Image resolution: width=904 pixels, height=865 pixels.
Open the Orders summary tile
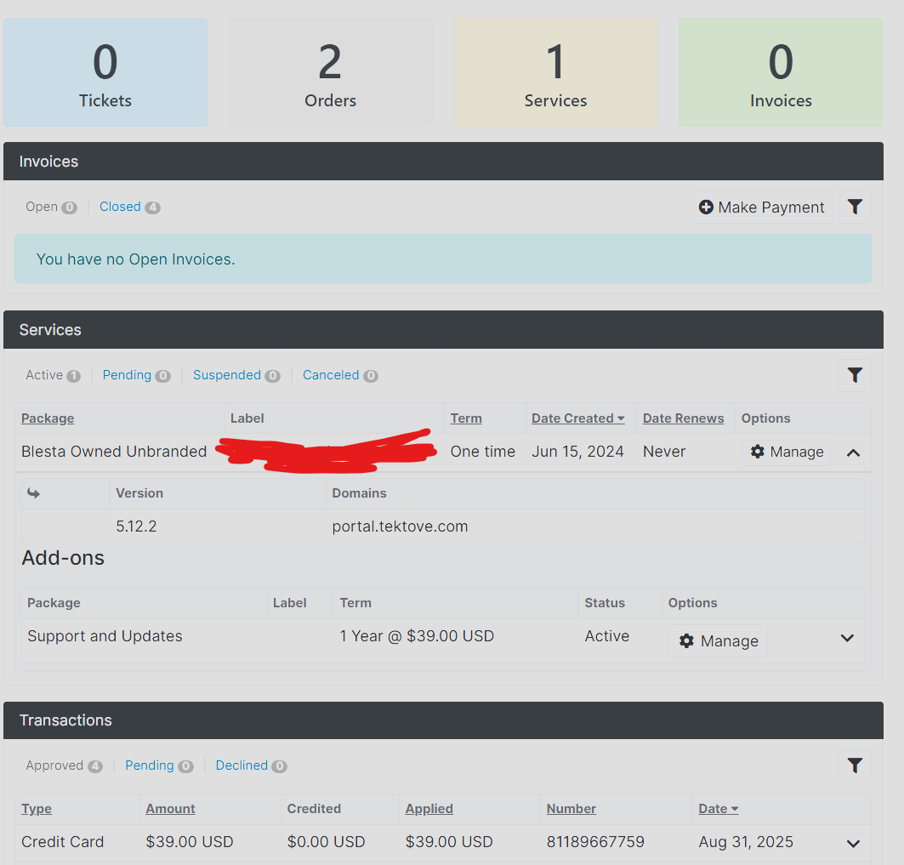point(330,73)
